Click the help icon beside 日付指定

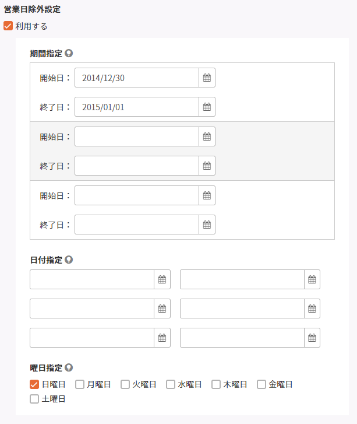[x=69, y=260]
